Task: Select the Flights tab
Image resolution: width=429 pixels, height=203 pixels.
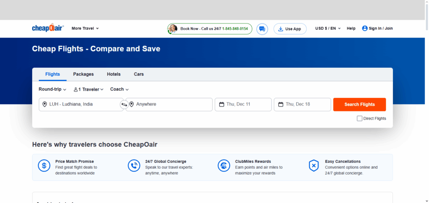Action: (x=52, y=75)
